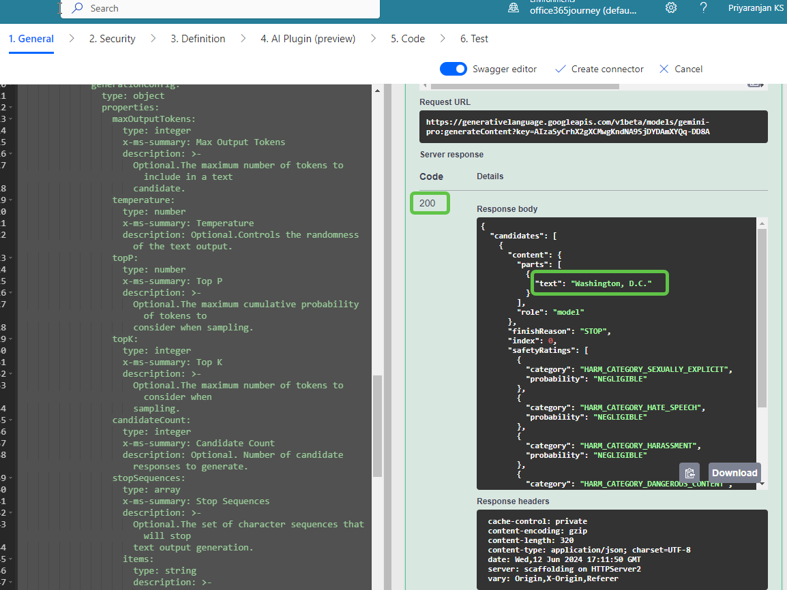Copy response body to clipboard
The image size is (787, 590).
(689, 473)
